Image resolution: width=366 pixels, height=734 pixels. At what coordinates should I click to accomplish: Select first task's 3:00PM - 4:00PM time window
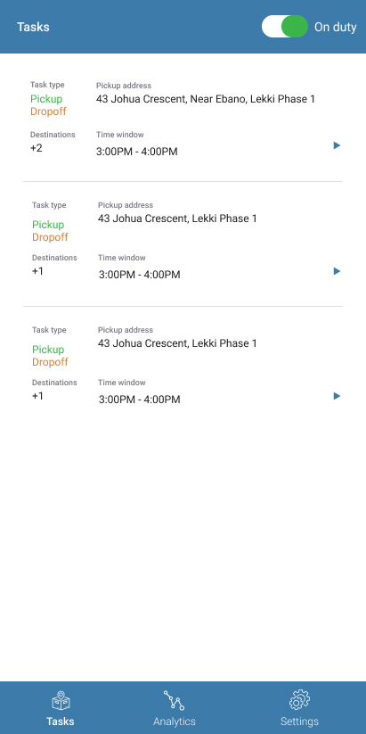coord(137,152)
